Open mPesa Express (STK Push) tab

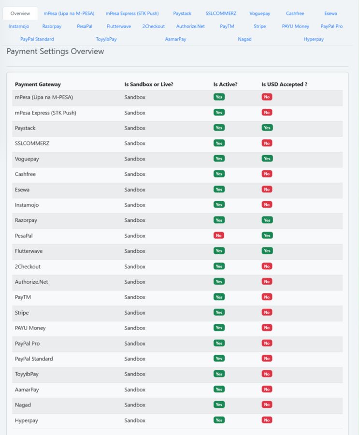132,14
